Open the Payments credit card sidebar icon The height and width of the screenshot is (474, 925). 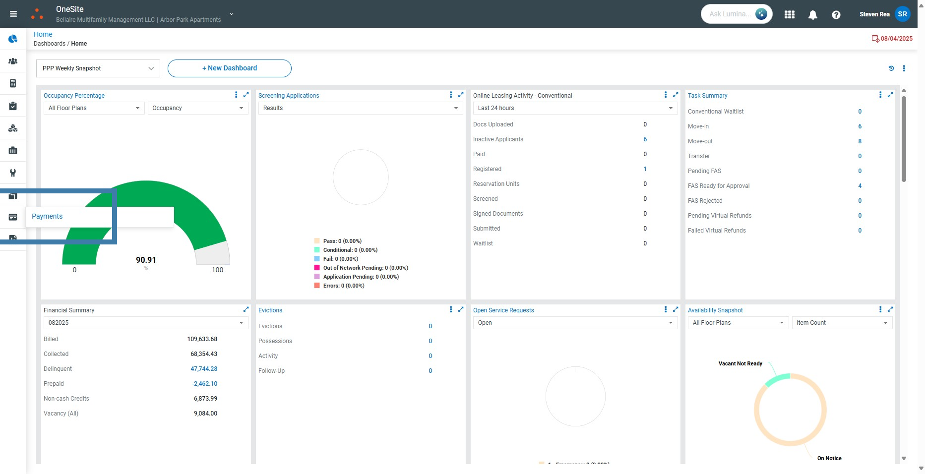point(13,217)
